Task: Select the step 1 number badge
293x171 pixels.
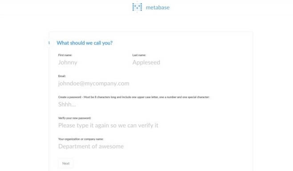Action: tap(49, 43)
